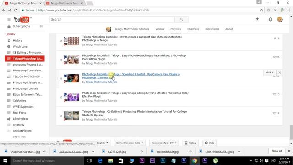Open the Restricted Mode Off dropdown
Viewport: 293px width, 165px height.
point(164,143)
